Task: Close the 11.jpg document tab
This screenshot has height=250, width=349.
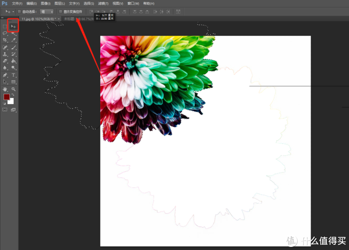Action: [x=59, y=19]
